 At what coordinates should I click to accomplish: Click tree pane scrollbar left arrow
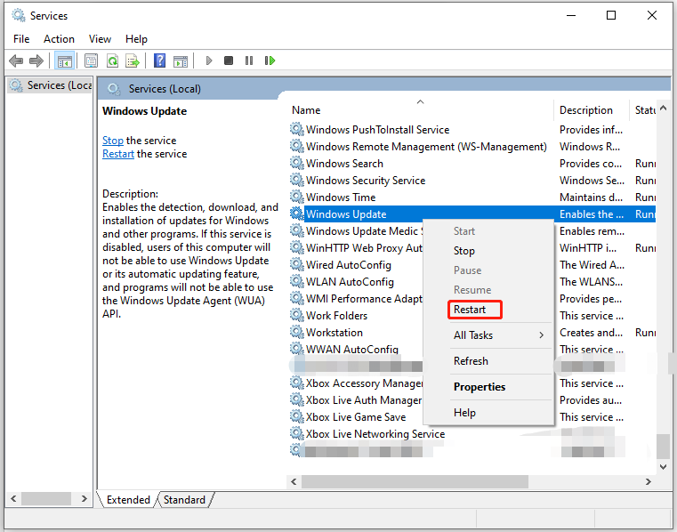(13, 499)
